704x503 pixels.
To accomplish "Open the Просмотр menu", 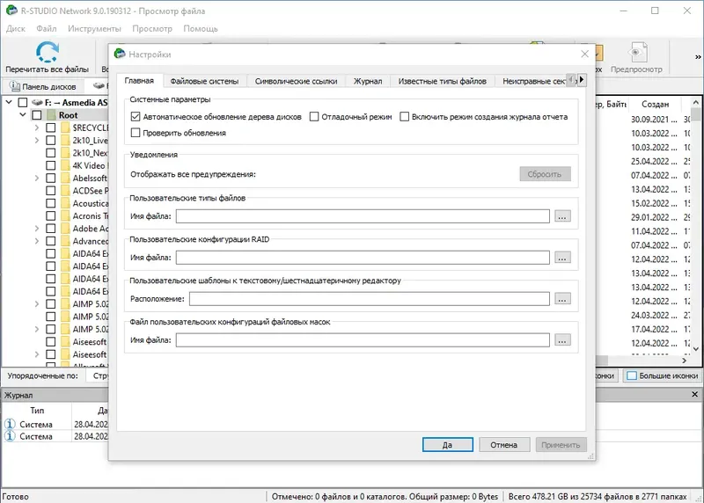I will click(x=152, y=29).
